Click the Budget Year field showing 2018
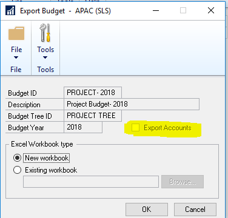The width and height of the screenshot is (228, 218). 83,127
